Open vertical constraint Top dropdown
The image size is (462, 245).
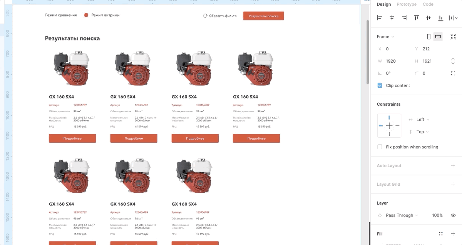[423, 132]
